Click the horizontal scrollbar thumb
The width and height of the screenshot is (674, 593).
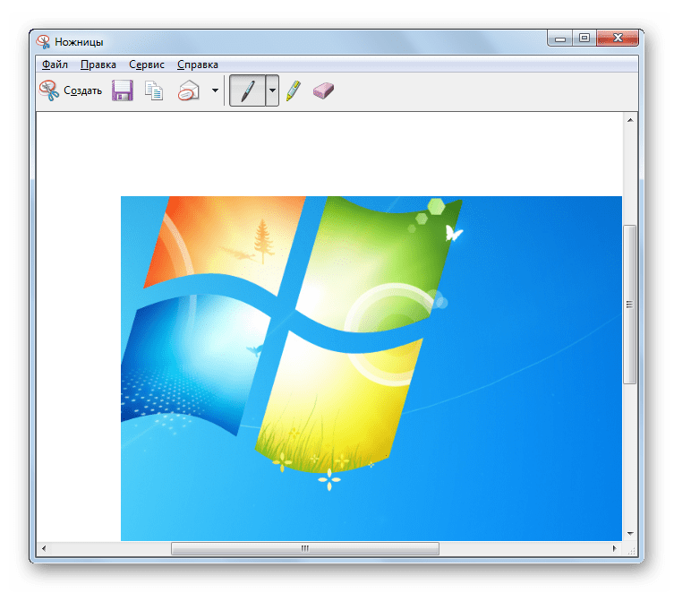click(x=305, y=548)
